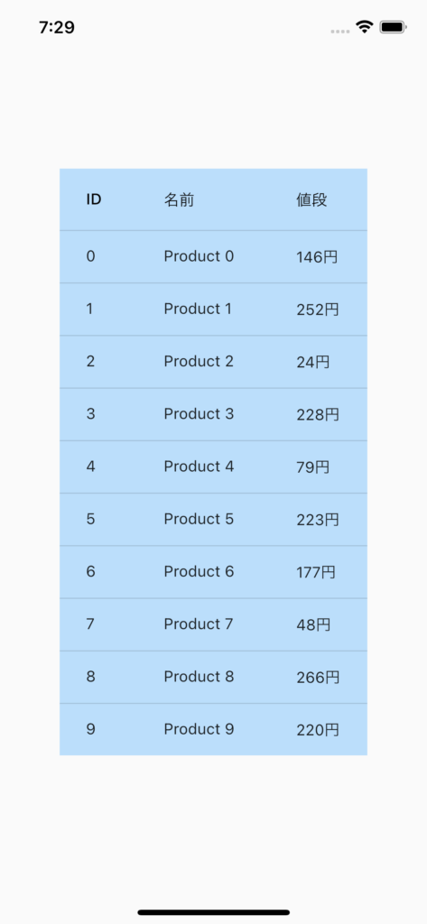Select the Product 1 name cell
This screenshot has height=924, width=427.
199,309
